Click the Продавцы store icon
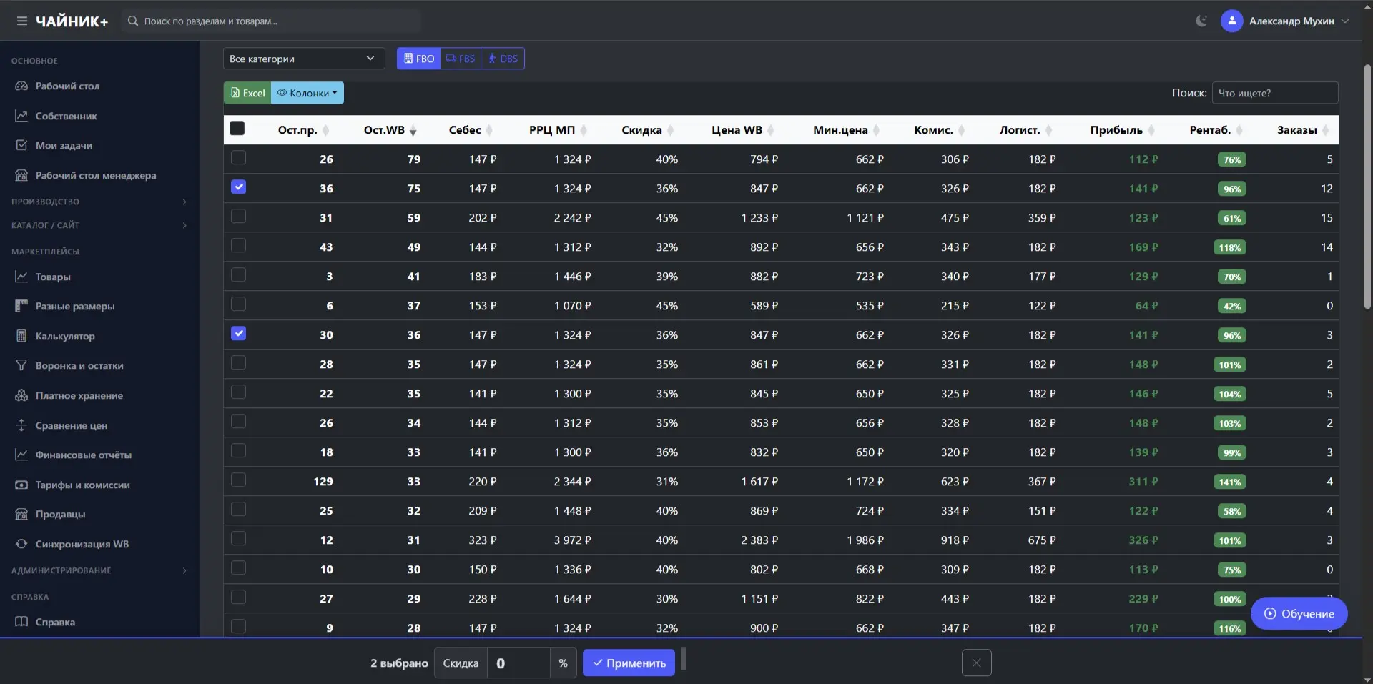1373x684 pixels. [21, 514]
